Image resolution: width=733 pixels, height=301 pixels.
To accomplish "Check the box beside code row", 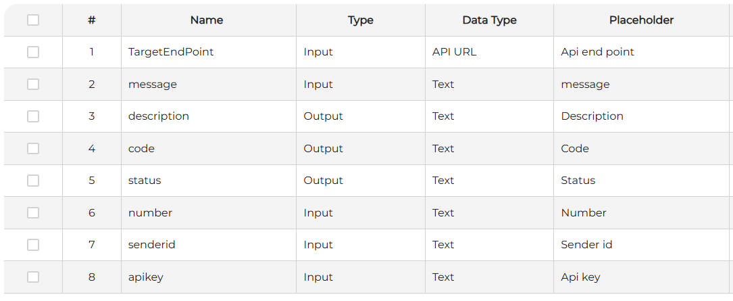I will pyautogui.click(x=33, y=149).
